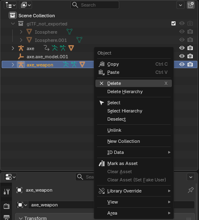Image resolution: width=199 pixels, height=220 pixels.
Task: Expand the axe_weapon armature row
Action: point(13,65)
